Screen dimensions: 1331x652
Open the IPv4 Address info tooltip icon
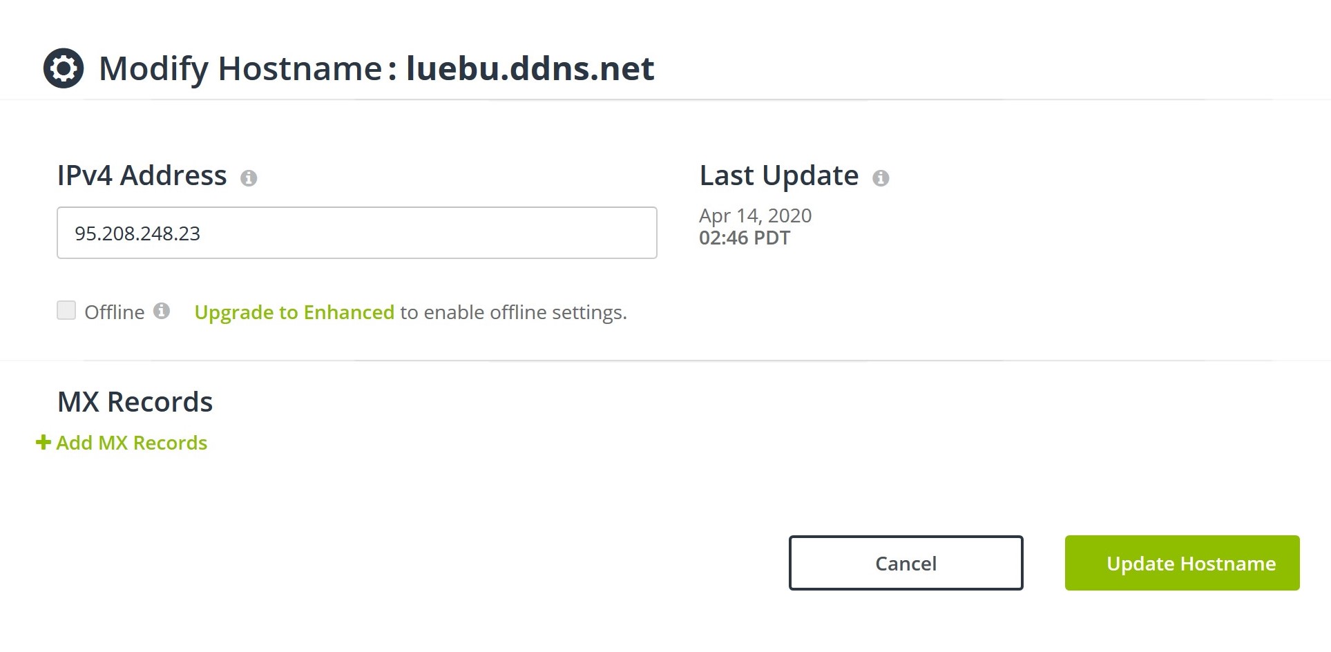[x=249, y=178]
